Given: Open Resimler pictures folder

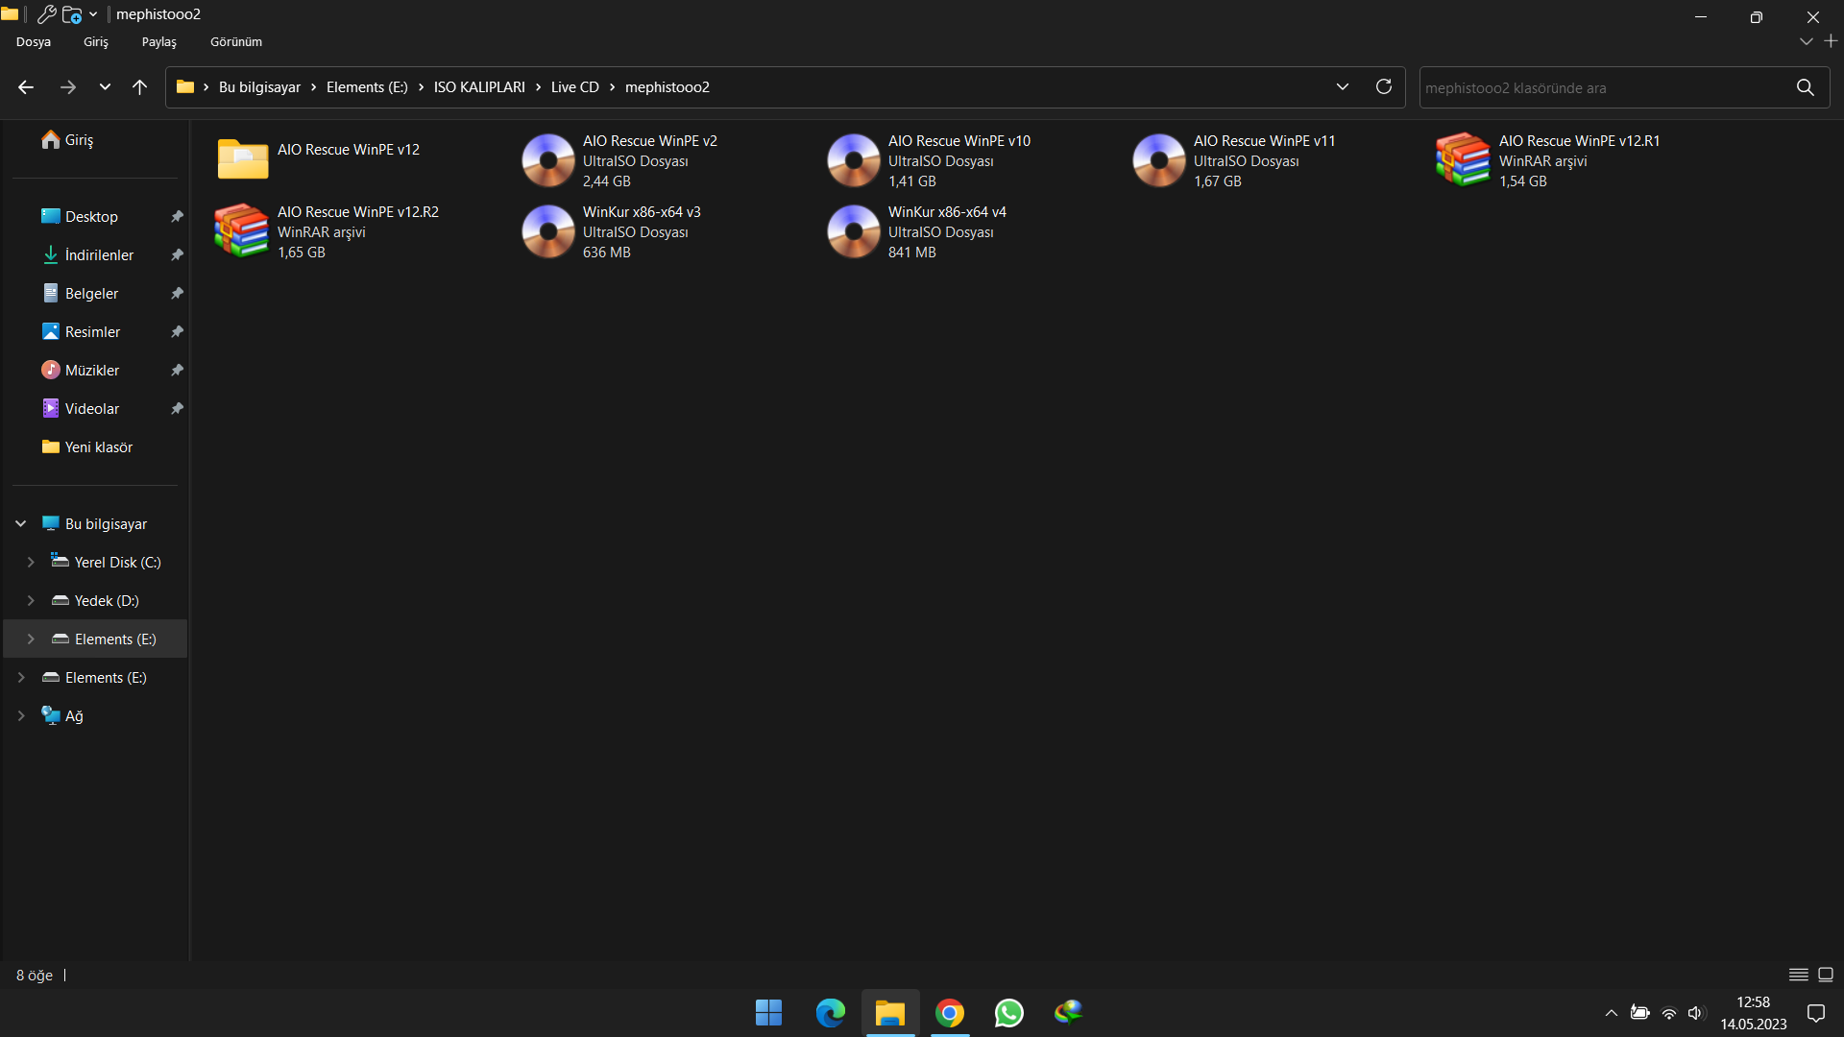Looking at the screenshot, I should click(82, 332).
